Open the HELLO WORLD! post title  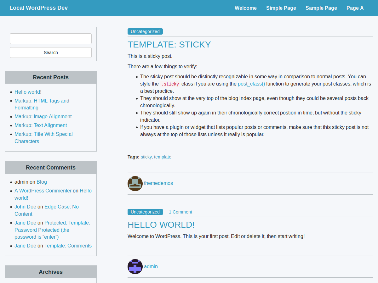[x=161, y=225]
